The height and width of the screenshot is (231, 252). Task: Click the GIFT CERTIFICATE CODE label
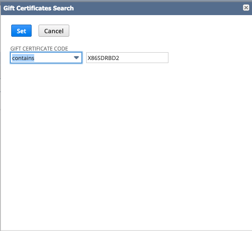(x=39, y=48)
